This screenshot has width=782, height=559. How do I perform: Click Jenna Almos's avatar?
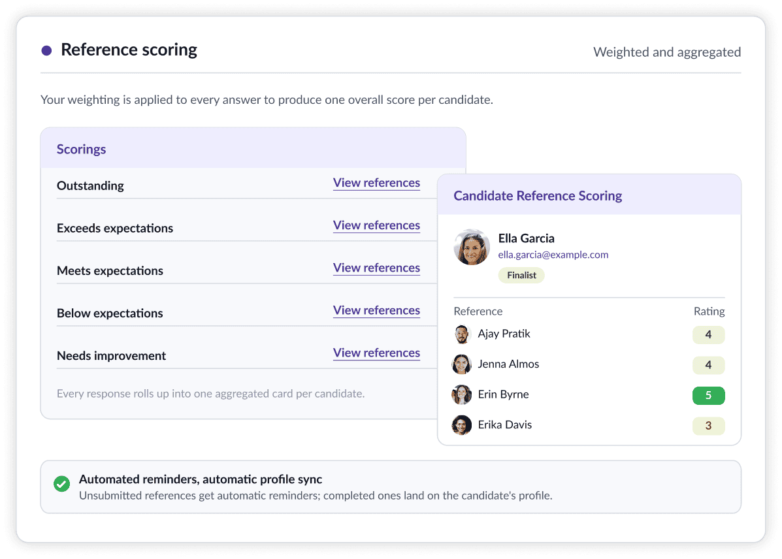(x=462, y=364)
